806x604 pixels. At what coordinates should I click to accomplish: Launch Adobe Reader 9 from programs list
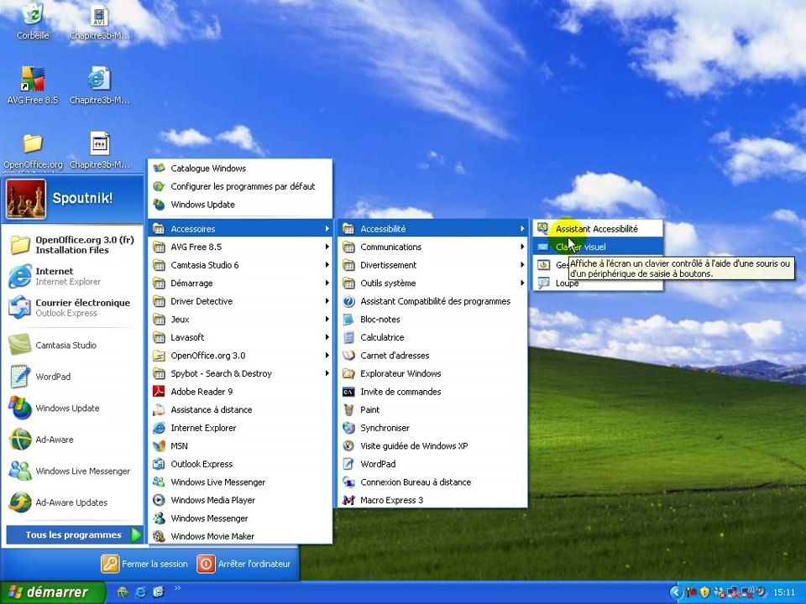pos(201,392)
